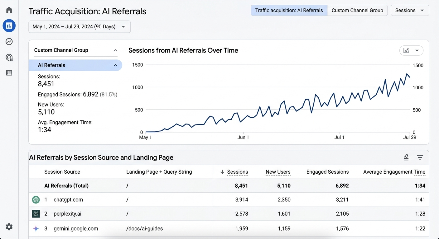Open the Advertising section in the sidebar

pos(9,57)
